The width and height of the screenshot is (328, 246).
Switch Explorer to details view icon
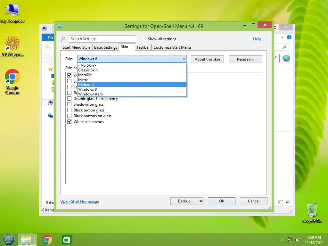281,202
